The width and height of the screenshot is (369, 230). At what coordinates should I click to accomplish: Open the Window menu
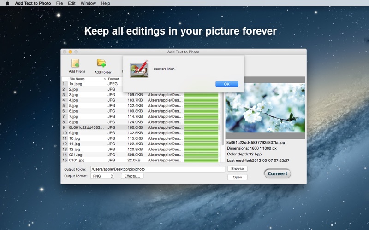tap(88, 3)
